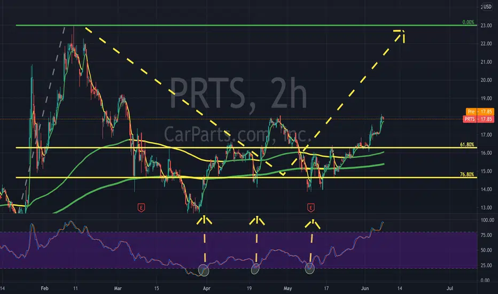The width and height of the screenshot is (498, 294).
Task: Click the 13.00 price axis value
Action: coord(486,207)
